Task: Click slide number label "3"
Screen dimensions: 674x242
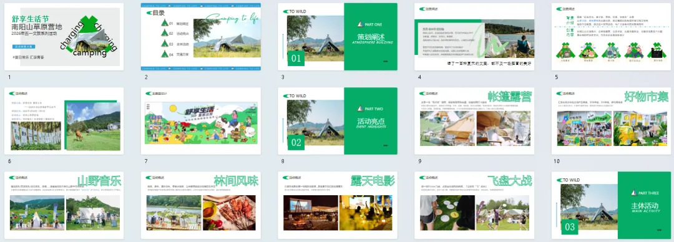Action: 283,77
